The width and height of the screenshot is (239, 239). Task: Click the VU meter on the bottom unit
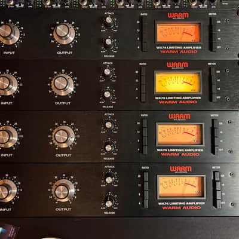coord(181,187)
